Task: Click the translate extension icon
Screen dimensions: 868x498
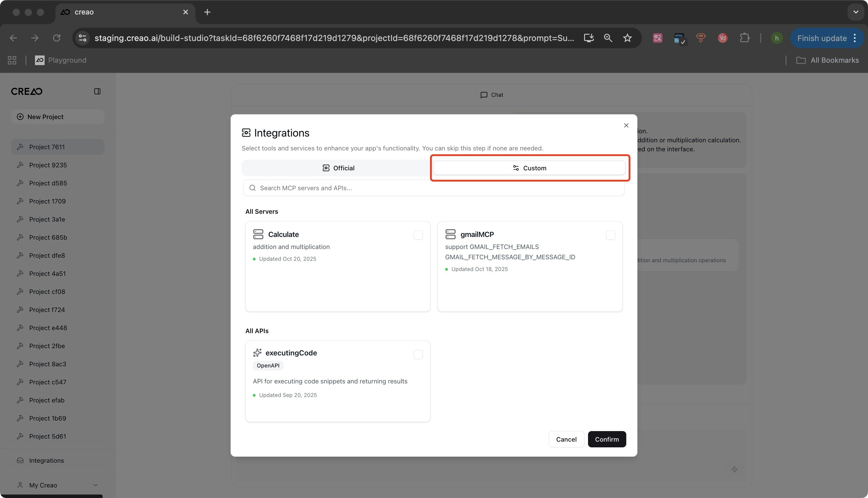Action: (657, 38)
